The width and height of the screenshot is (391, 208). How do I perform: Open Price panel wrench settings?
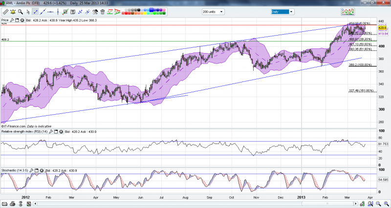[x=12, y=20]
